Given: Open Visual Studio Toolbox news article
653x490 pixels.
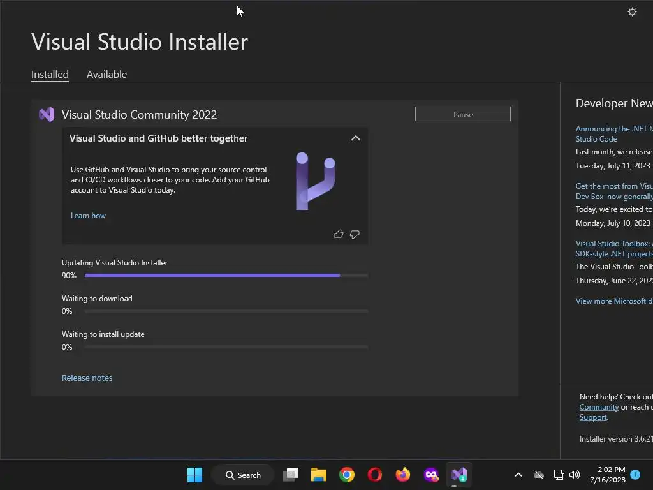Looking at the screenshot, I should coord(614,249).
